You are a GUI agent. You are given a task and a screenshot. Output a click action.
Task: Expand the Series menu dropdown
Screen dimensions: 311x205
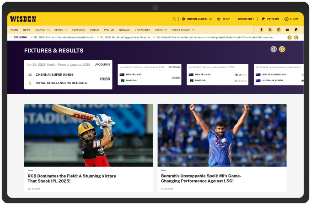[66, 30]
